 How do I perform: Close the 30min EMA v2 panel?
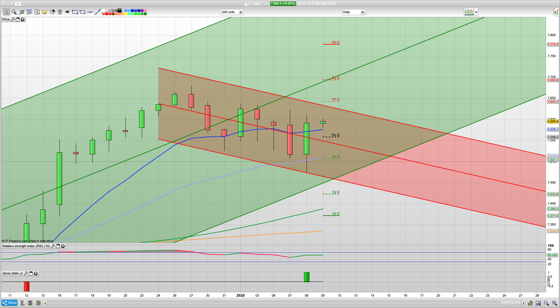[x=36, y=274]
